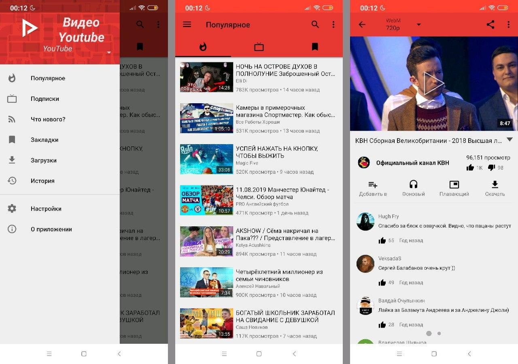Select the trending flame tab
518x364 pixels.
pos(203,47)
